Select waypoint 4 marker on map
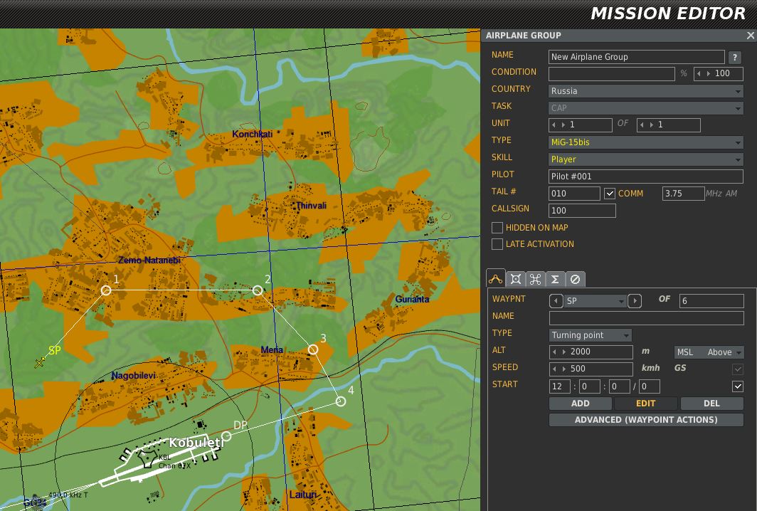 (341, 401)
